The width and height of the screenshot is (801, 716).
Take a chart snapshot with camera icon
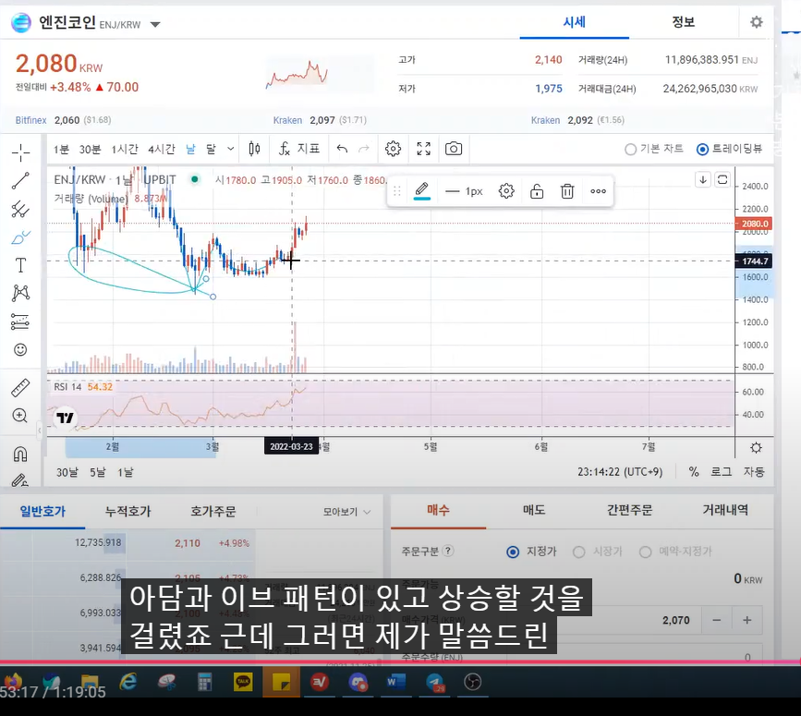[x=454, y=149]
